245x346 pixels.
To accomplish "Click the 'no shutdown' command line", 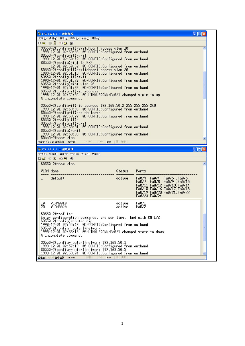I will click(70, 113).
